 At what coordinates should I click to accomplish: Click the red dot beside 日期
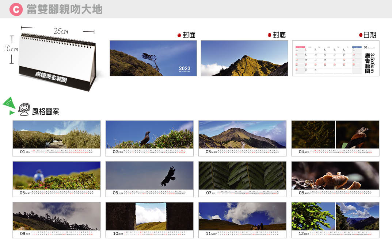[360, 35]
